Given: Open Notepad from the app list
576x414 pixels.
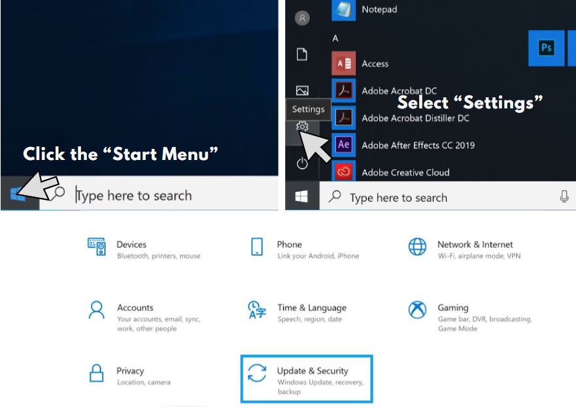Looking at the screenshot, I should (x=364, y=10).
